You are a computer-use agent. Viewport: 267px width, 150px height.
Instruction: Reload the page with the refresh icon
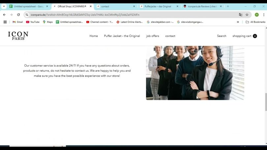pos(18,15)
